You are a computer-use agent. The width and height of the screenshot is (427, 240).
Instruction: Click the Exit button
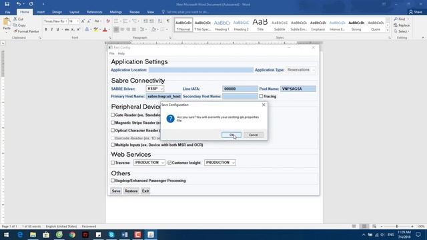145,191
